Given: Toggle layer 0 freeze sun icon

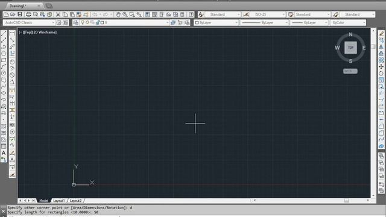Looking at the screenshot, I should coord(87,22).
